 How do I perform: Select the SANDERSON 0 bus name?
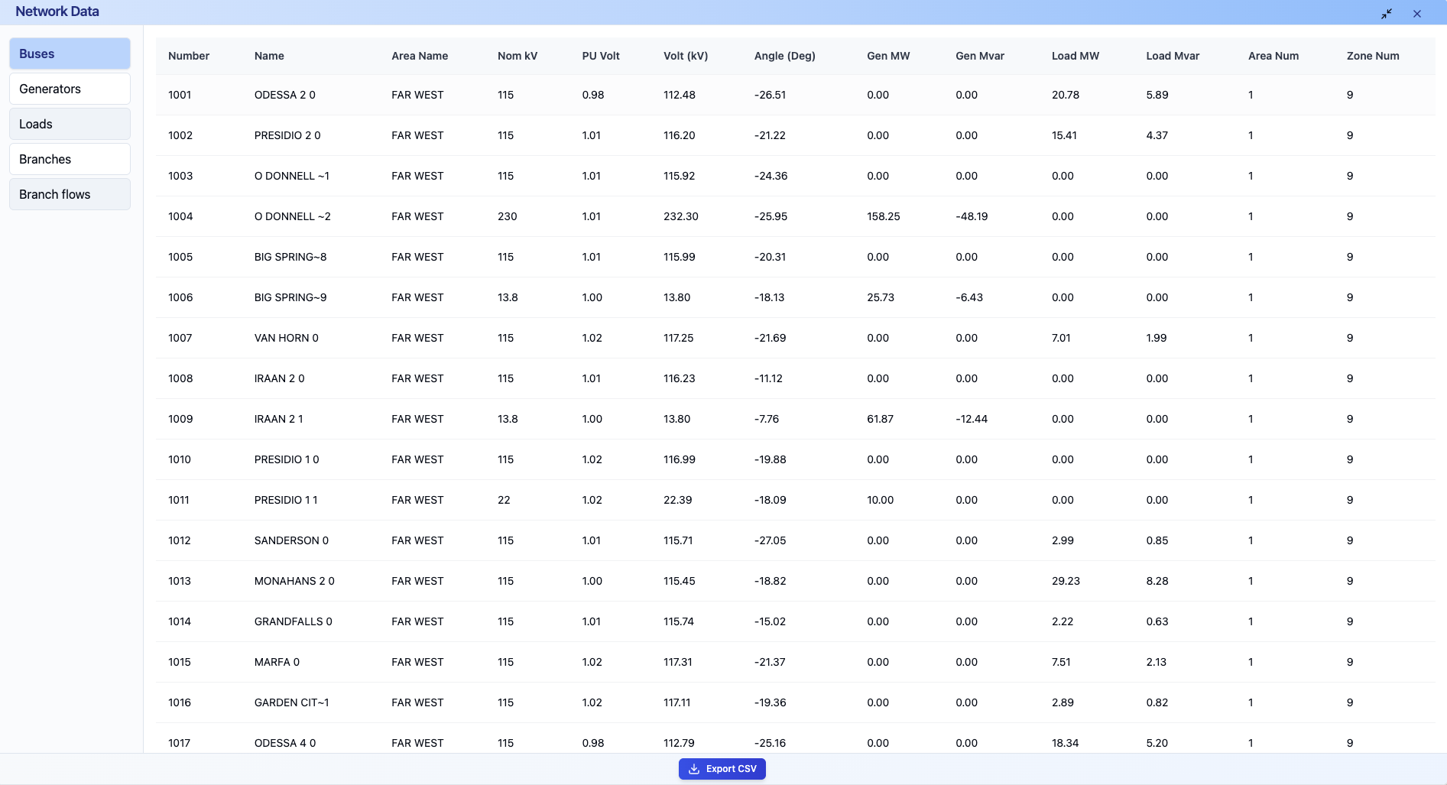point(291,540)
